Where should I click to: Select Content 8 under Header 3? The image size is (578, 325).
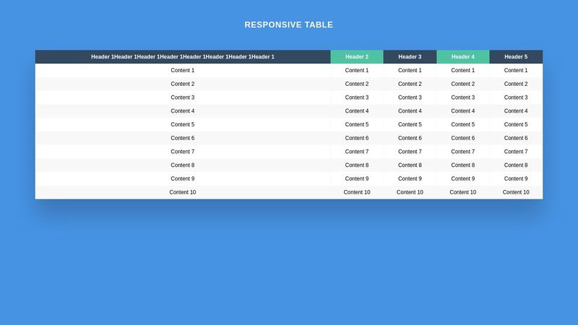[410, 165]
